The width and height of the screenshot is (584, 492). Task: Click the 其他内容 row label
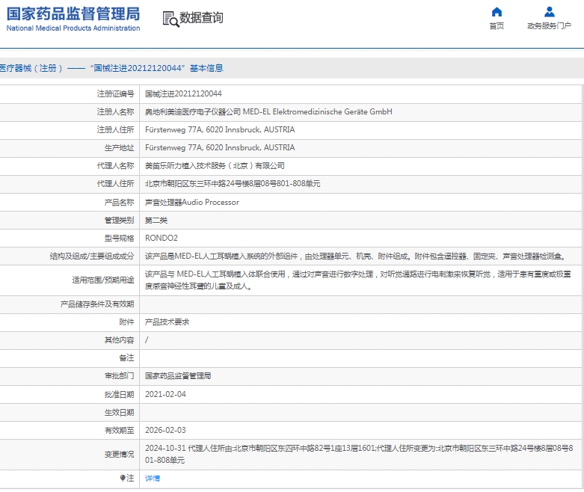coord(119,340)
